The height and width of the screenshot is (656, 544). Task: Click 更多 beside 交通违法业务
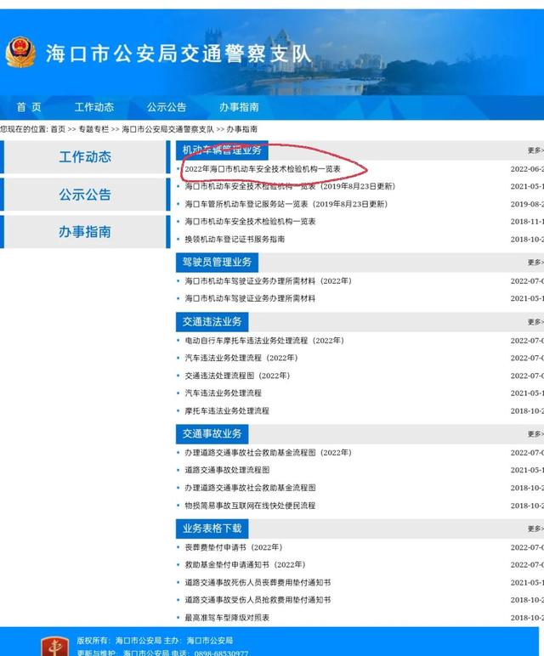point(535,322)
